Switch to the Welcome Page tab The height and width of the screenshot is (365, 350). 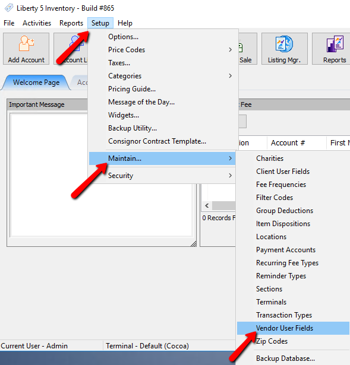coord(36,82)
